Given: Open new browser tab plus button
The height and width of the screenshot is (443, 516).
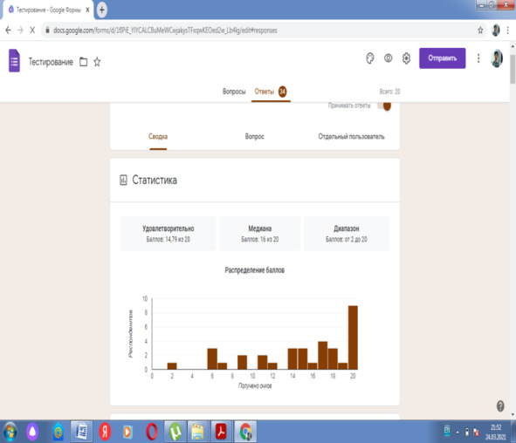Looking at the screenshot, I should click(x=101, y=10).
